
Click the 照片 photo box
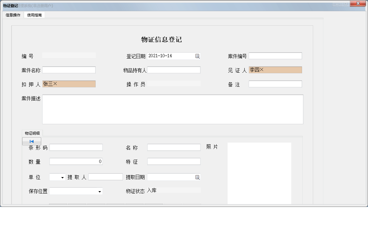pos(259,172)
